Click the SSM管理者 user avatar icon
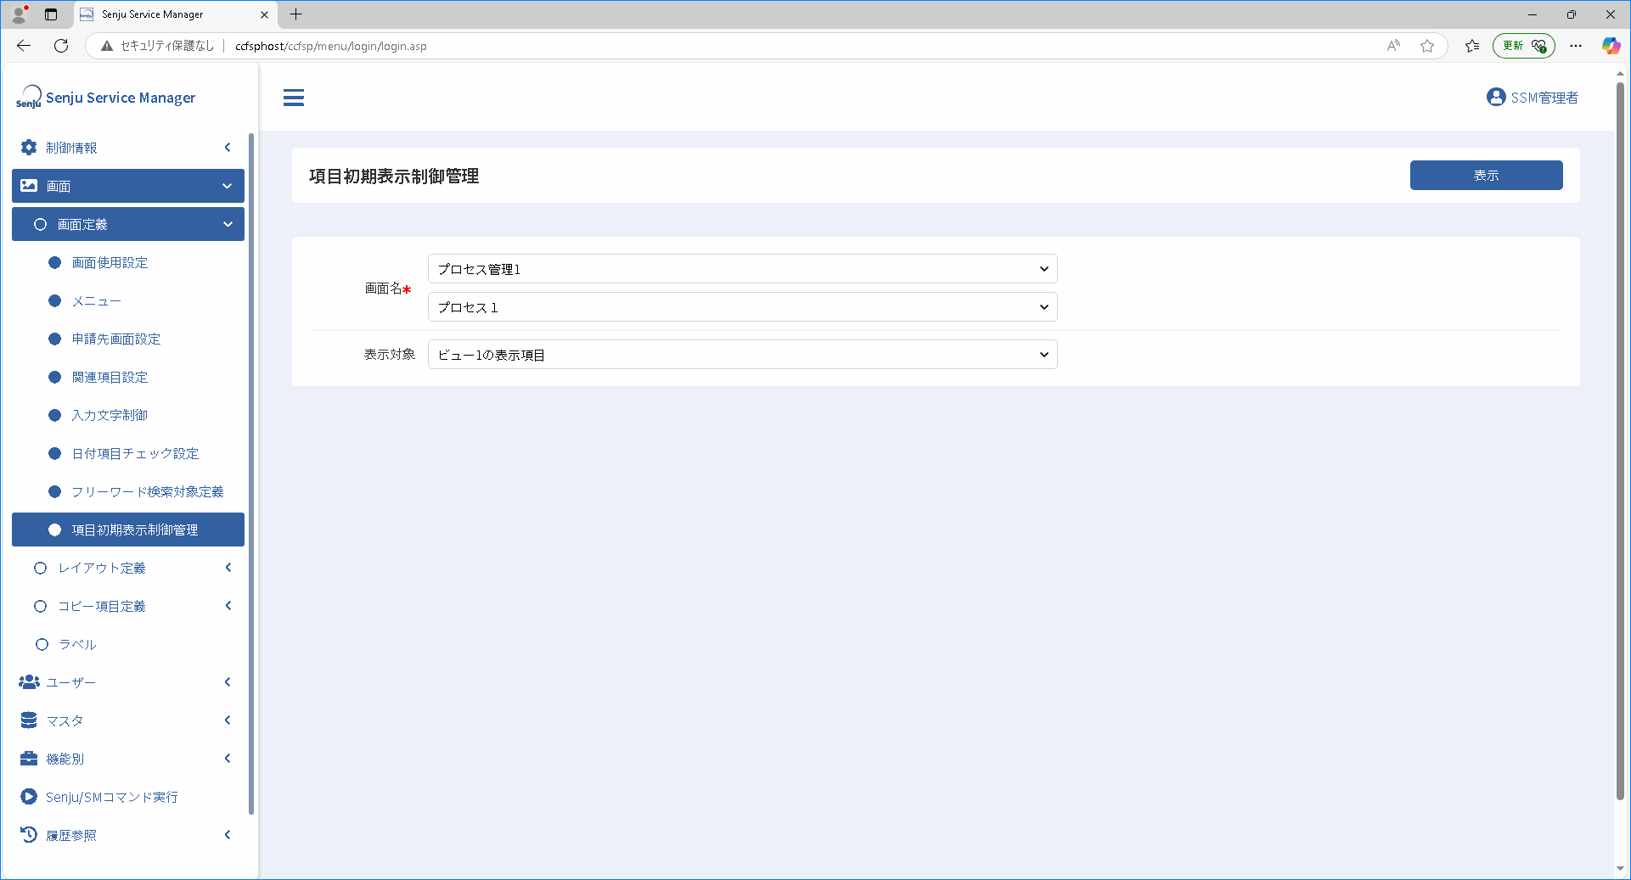1631x880 pixels. 1496,98
